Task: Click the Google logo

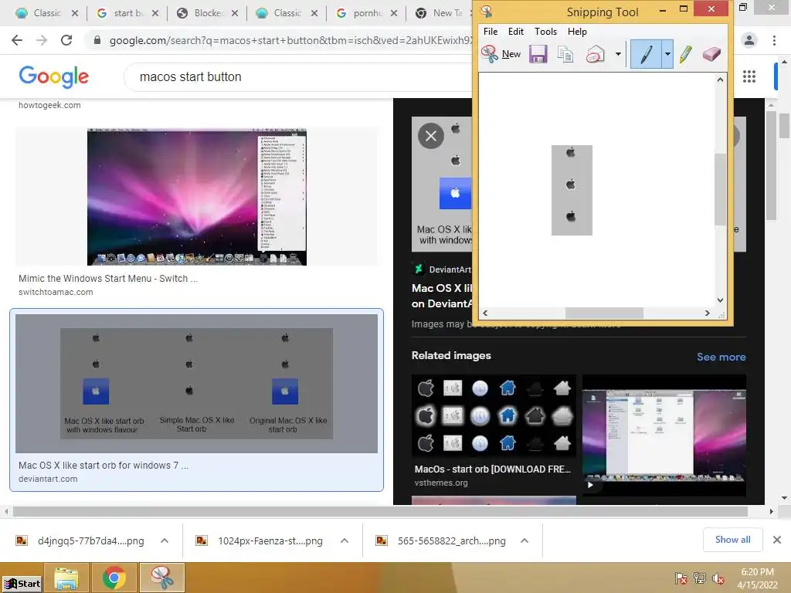Action: 53,76
